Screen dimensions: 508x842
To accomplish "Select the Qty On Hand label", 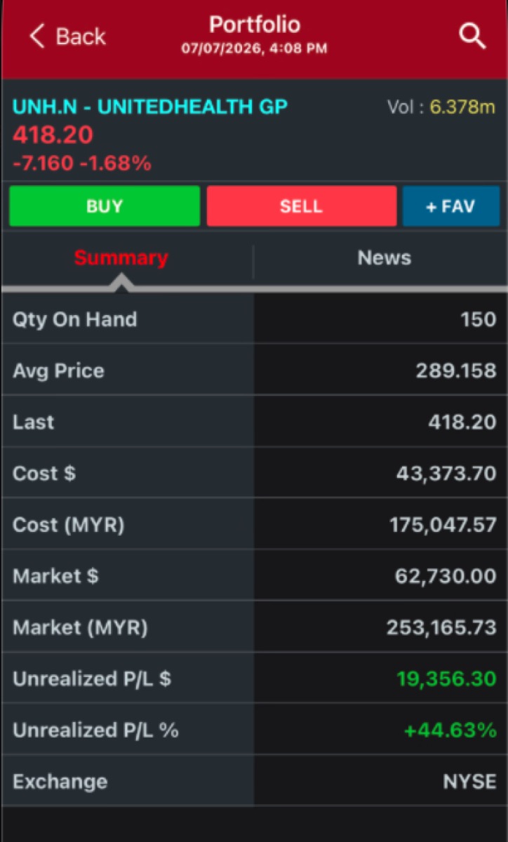I will (74, 319).
